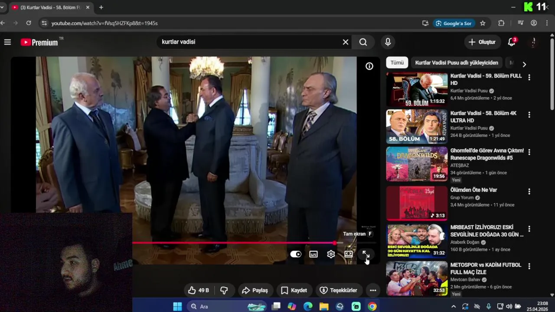Screen dimensions: 555x312
Task: Open the Chrome three-dot menu
Action: point(547,23)
